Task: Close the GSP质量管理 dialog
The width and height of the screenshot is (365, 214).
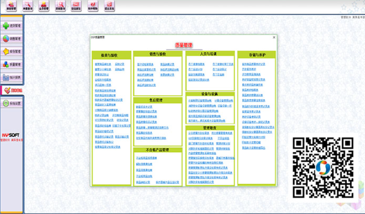Action: (x=274, y=37)
